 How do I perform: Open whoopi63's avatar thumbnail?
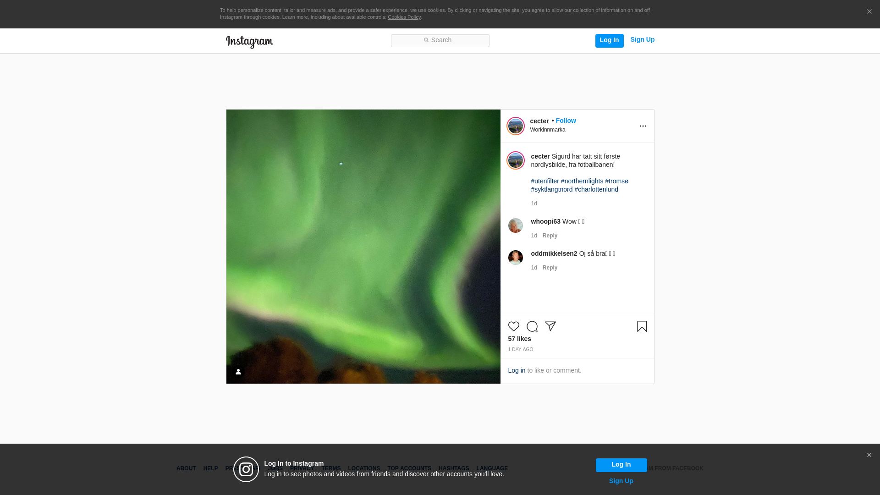515,225
